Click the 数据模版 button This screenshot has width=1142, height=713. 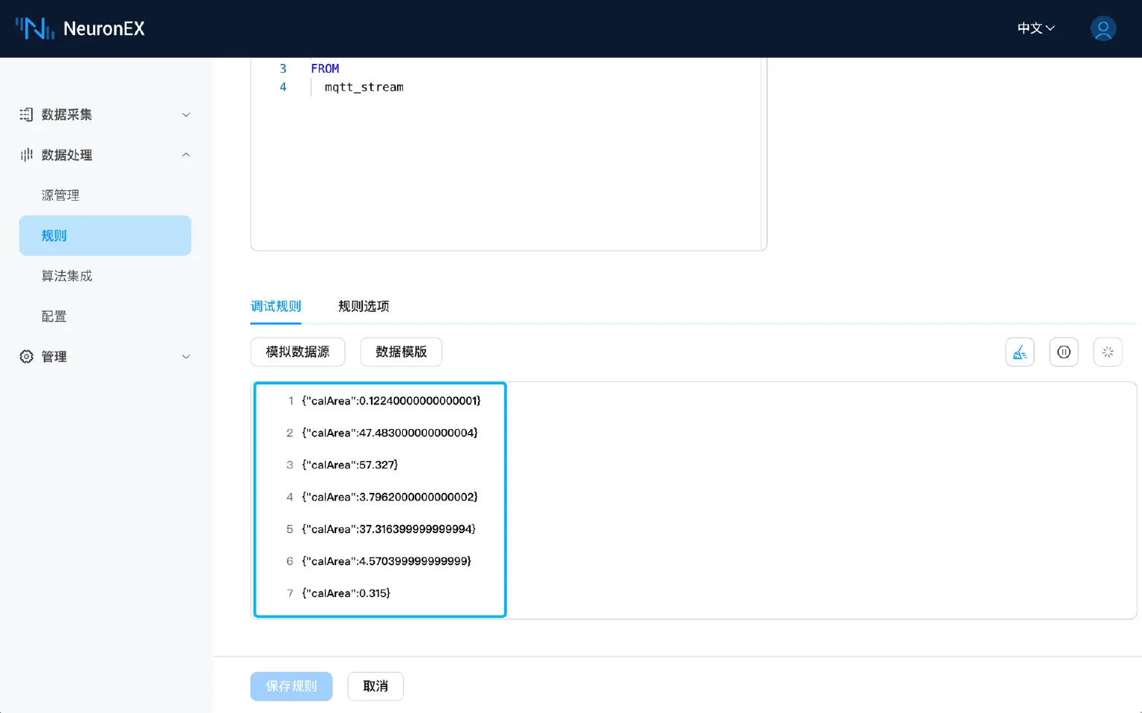coord(401,352)
